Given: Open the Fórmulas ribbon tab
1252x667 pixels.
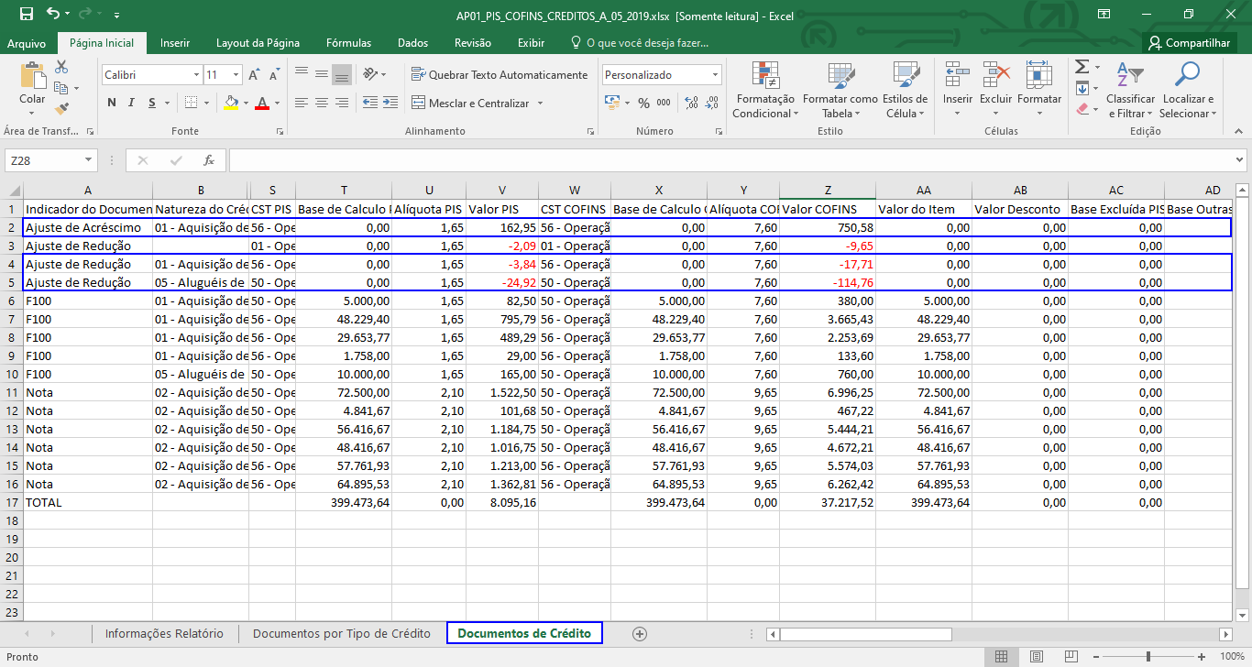Looking at the screenshot, I should pyautogui.click(x=348, y=43).
